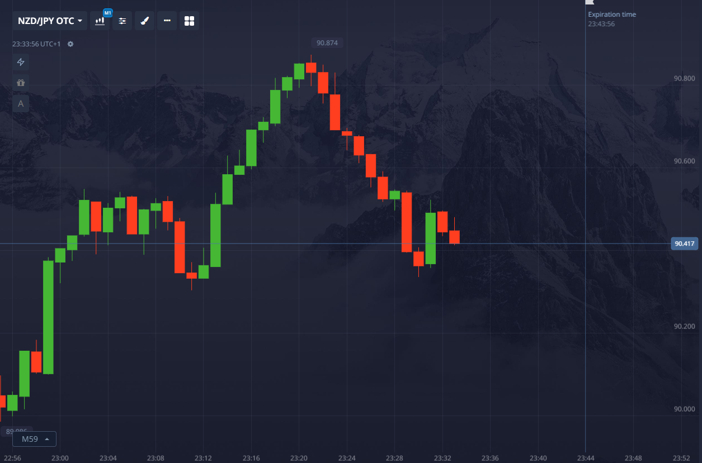The width and height of the screenshot is (702, 463).
Task: Open the candlestick chart type settings
Action: tap(100, 21)
